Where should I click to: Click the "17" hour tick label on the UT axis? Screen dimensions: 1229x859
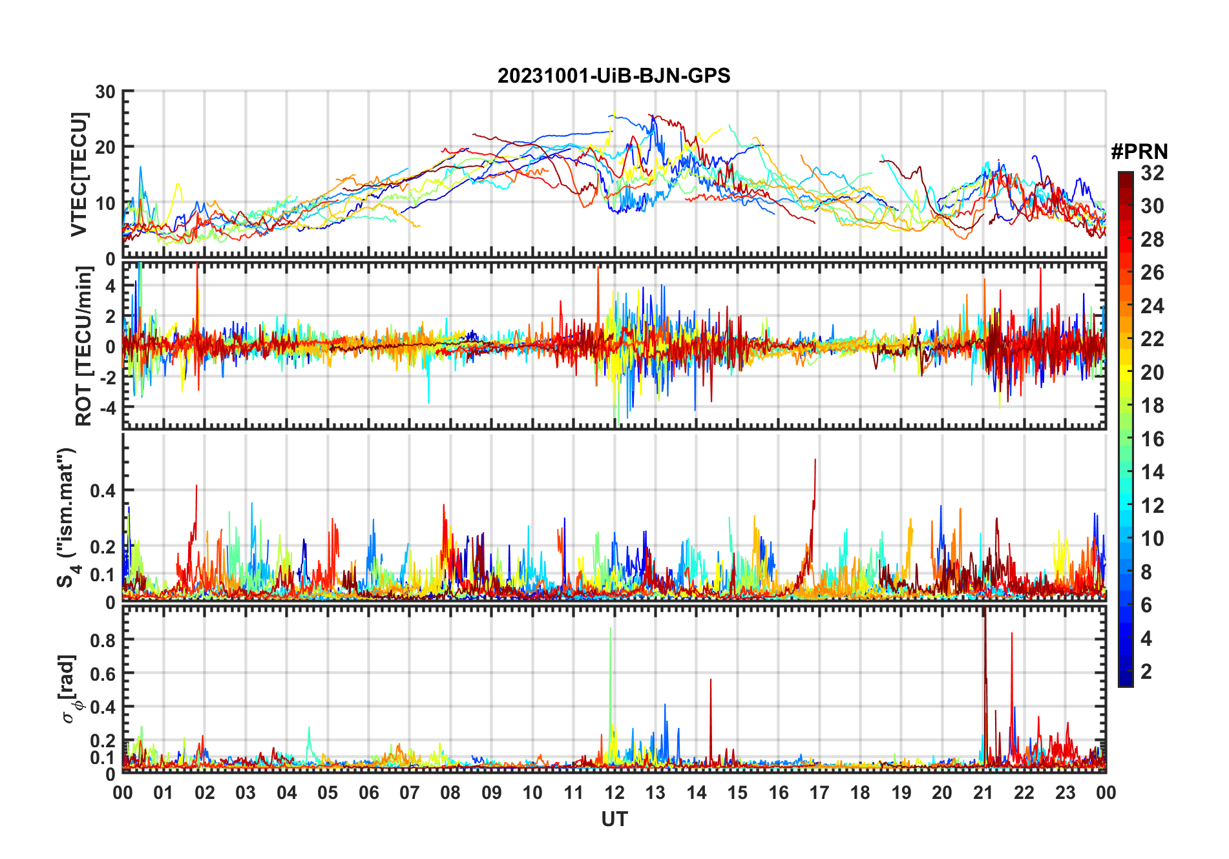(x=819, y=792)
